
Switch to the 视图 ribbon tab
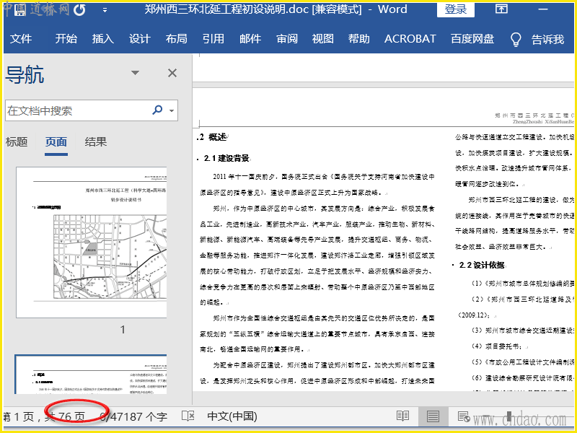tap(322, 39)
